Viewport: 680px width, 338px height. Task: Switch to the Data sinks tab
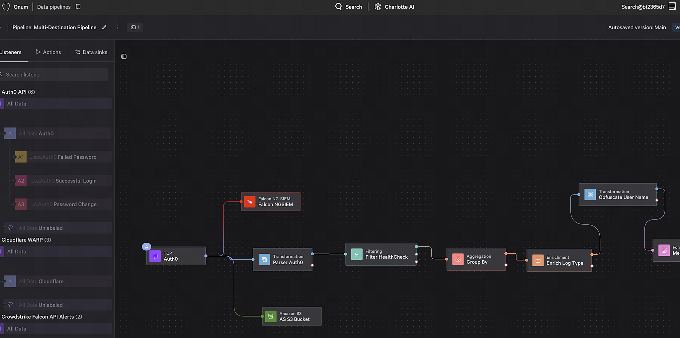click(91, 52)
